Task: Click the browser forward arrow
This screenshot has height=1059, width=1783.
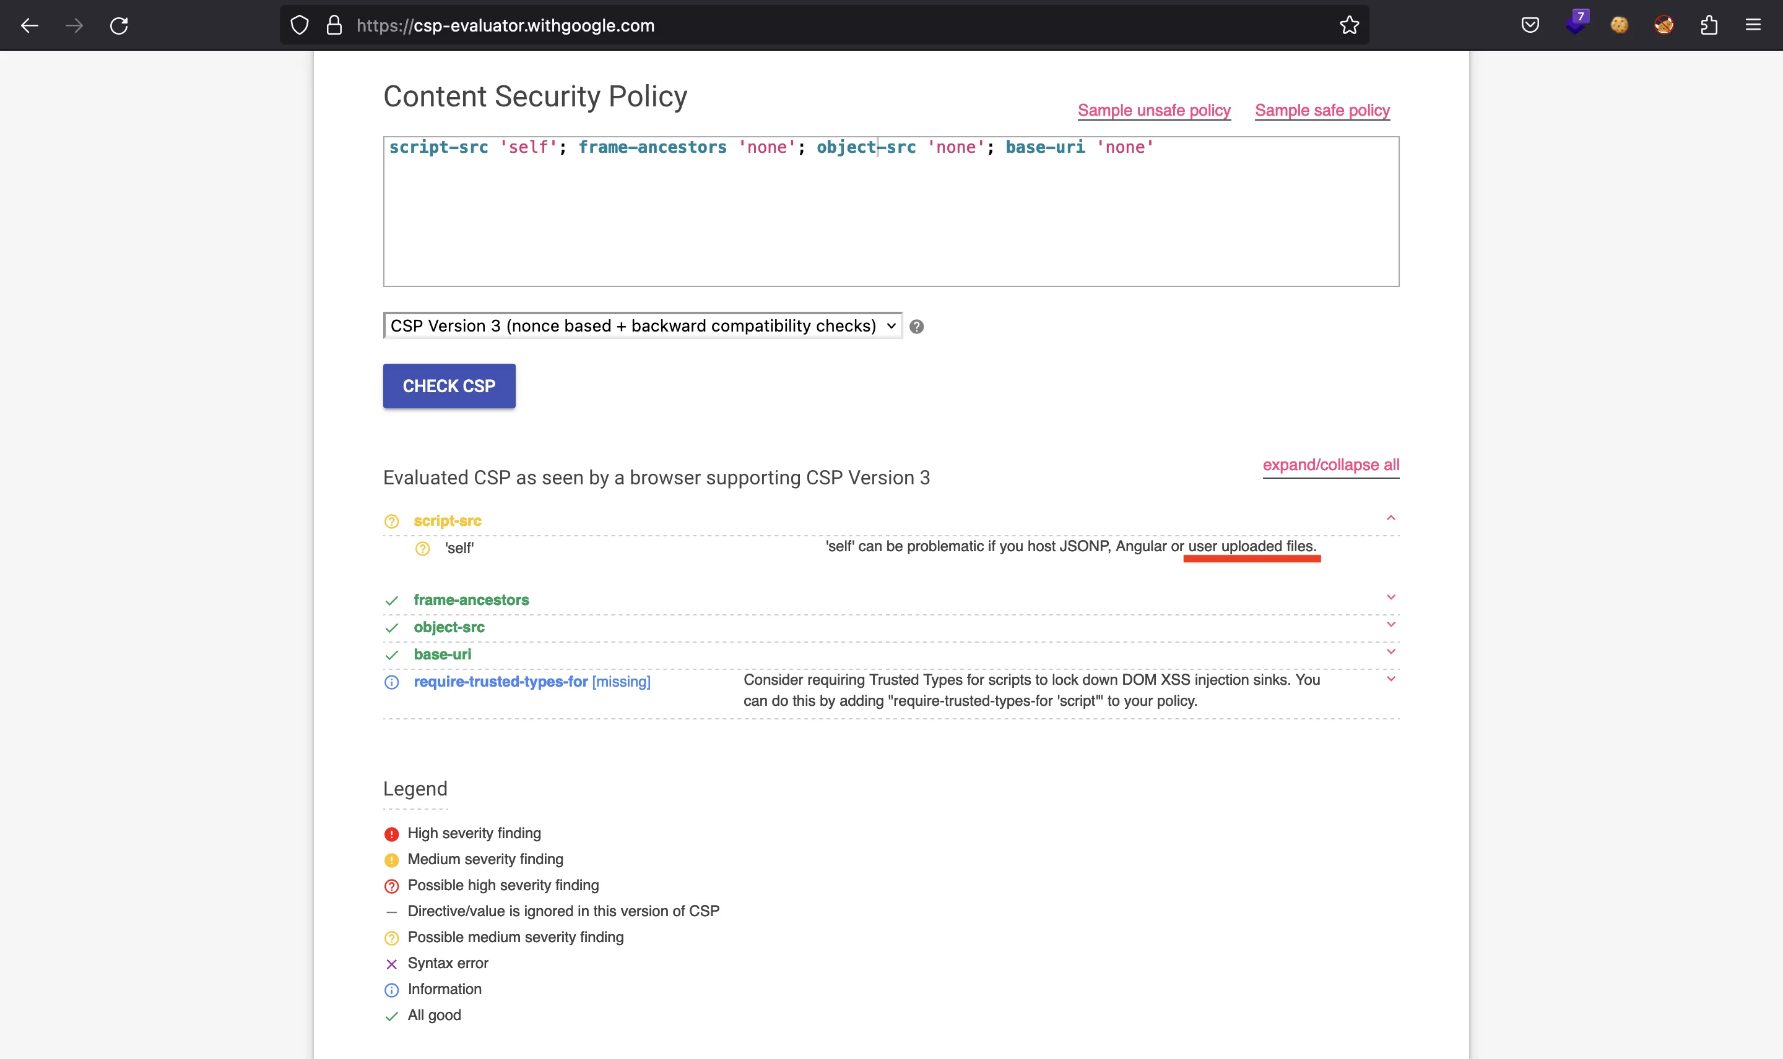Action: click(74, 26)
